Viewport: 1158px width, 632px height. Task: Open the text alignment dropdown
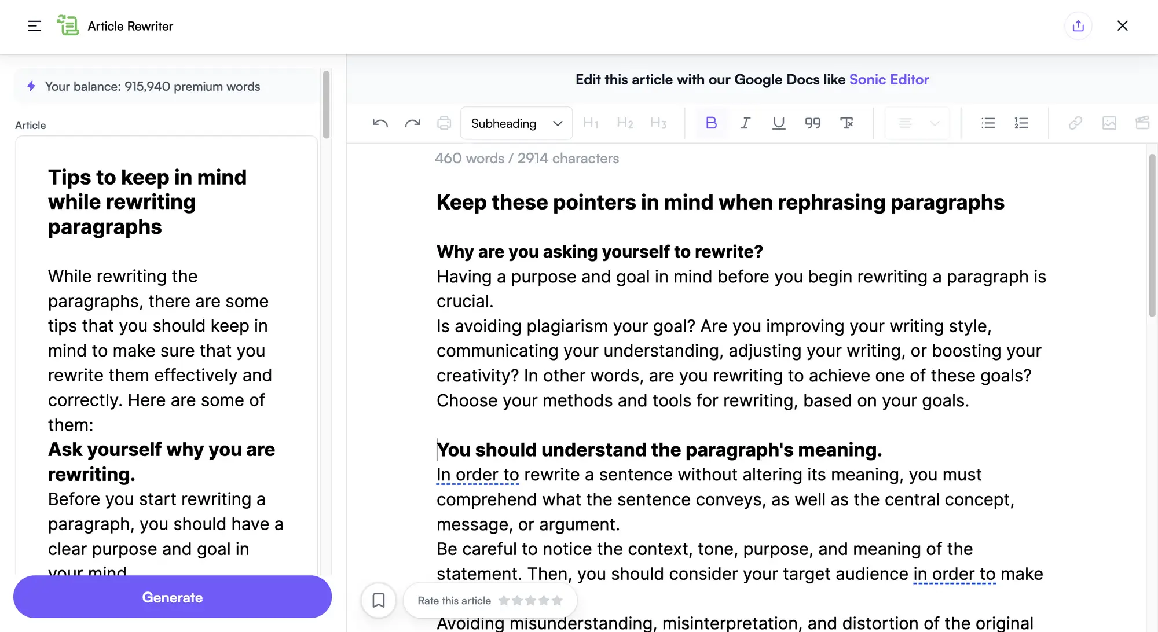point(917,123)
